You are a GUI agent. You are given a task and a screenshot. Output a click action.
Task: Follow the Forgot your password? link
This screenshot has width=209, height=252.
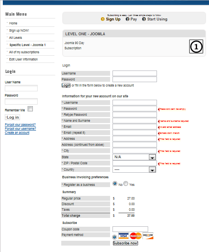20,125
